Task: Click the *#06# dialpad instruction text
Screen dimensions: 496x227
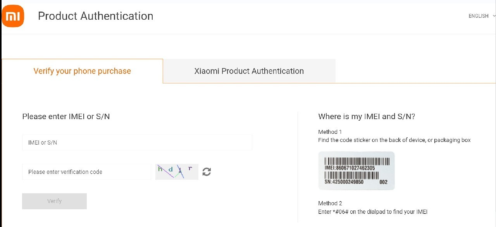Action: [x=373, y=212]
